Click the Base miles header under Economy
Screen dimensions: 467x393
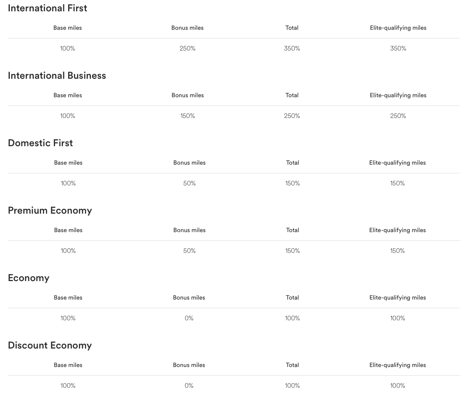tap(68, 298)
